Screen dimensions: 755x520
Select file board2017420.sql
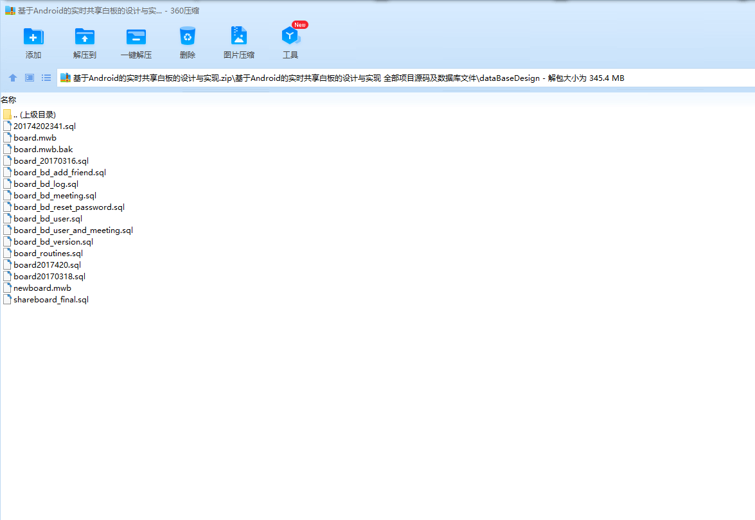pyautogui.click(x=47, y=264)
